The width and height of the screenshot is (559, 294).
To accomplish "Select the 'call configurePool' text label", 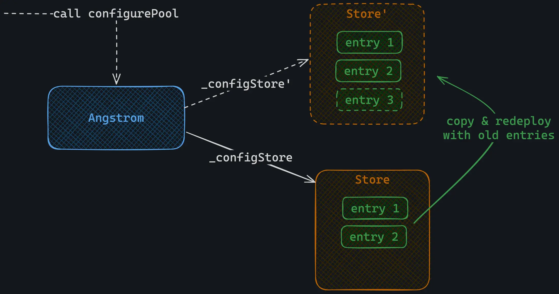I will point(116,13).
